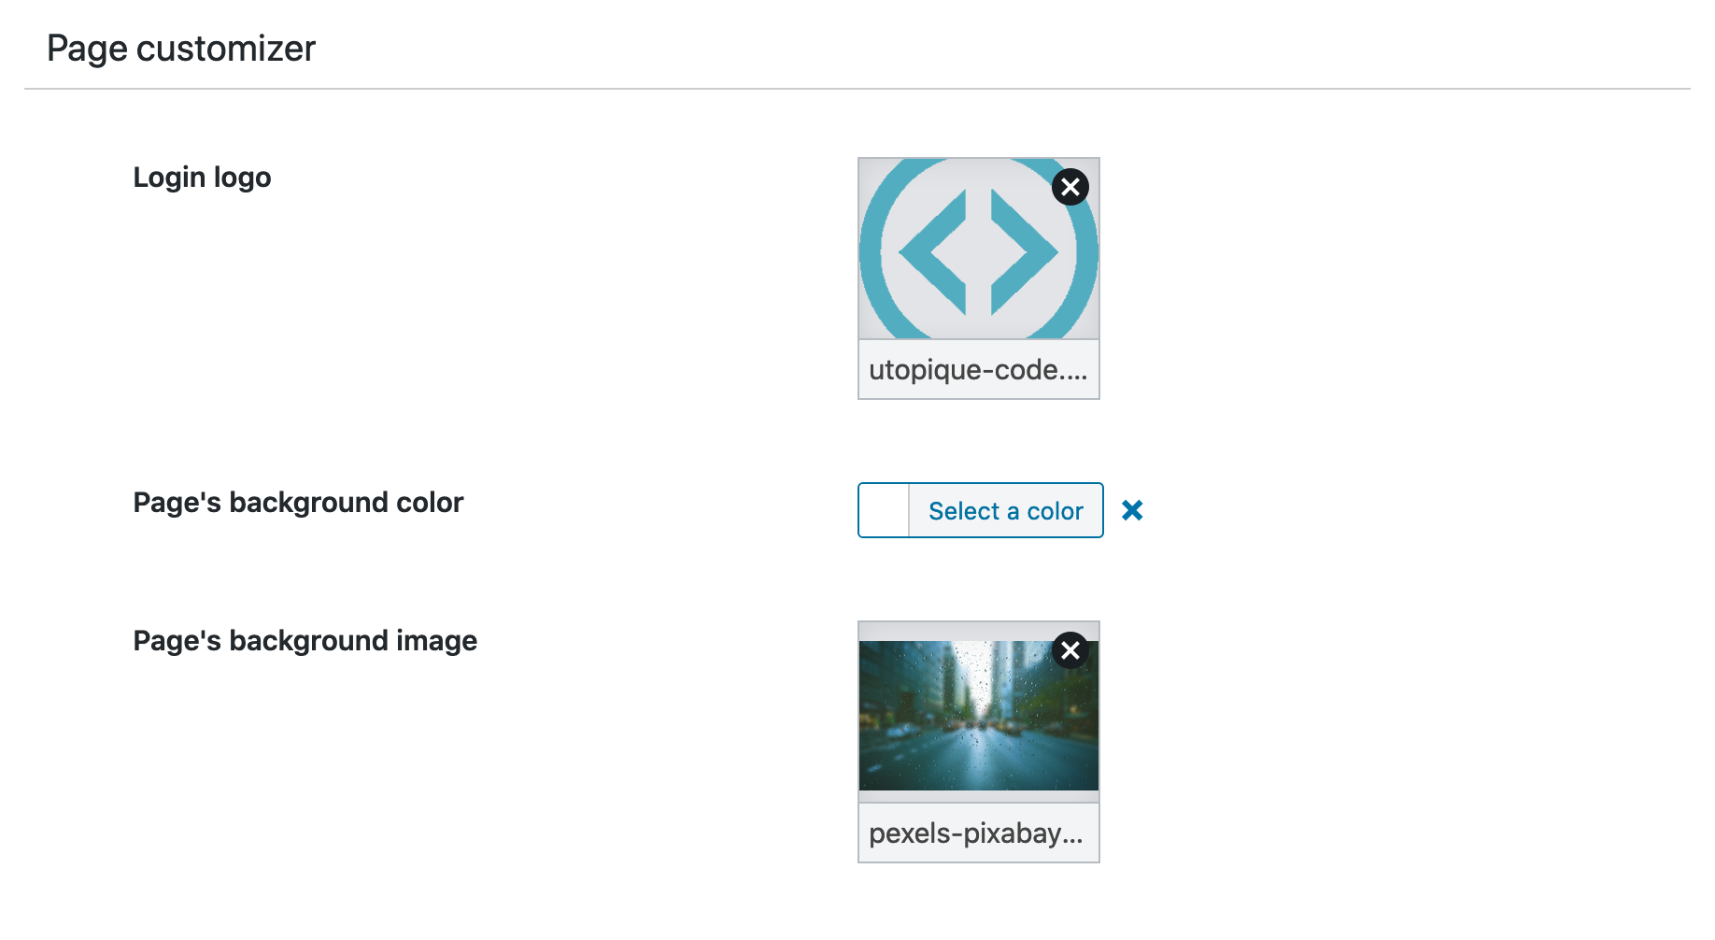The width and height of the screenshot is (1715, 940).
Task: Click the remove icon on the circular teal logo
Action: (1070, 186)
